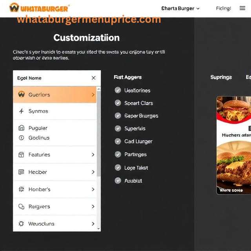Viewport: 251px width, 251px height.
Task: Open the hamburger menu icon
Action: pos(242,8)
